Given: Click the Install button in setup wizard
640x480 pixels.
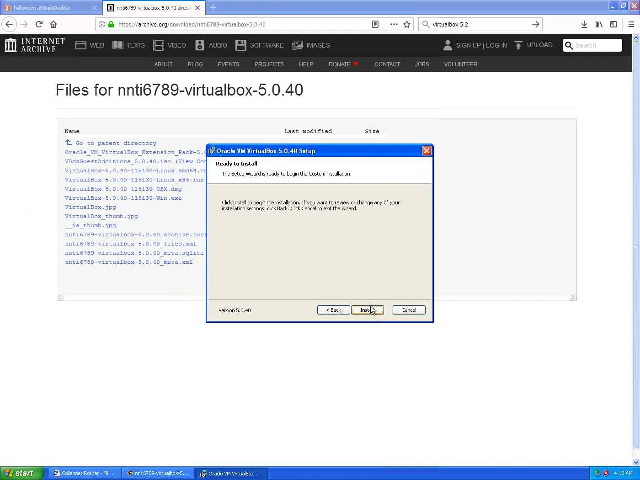Looking at the screenshot, I should point(368,310).
